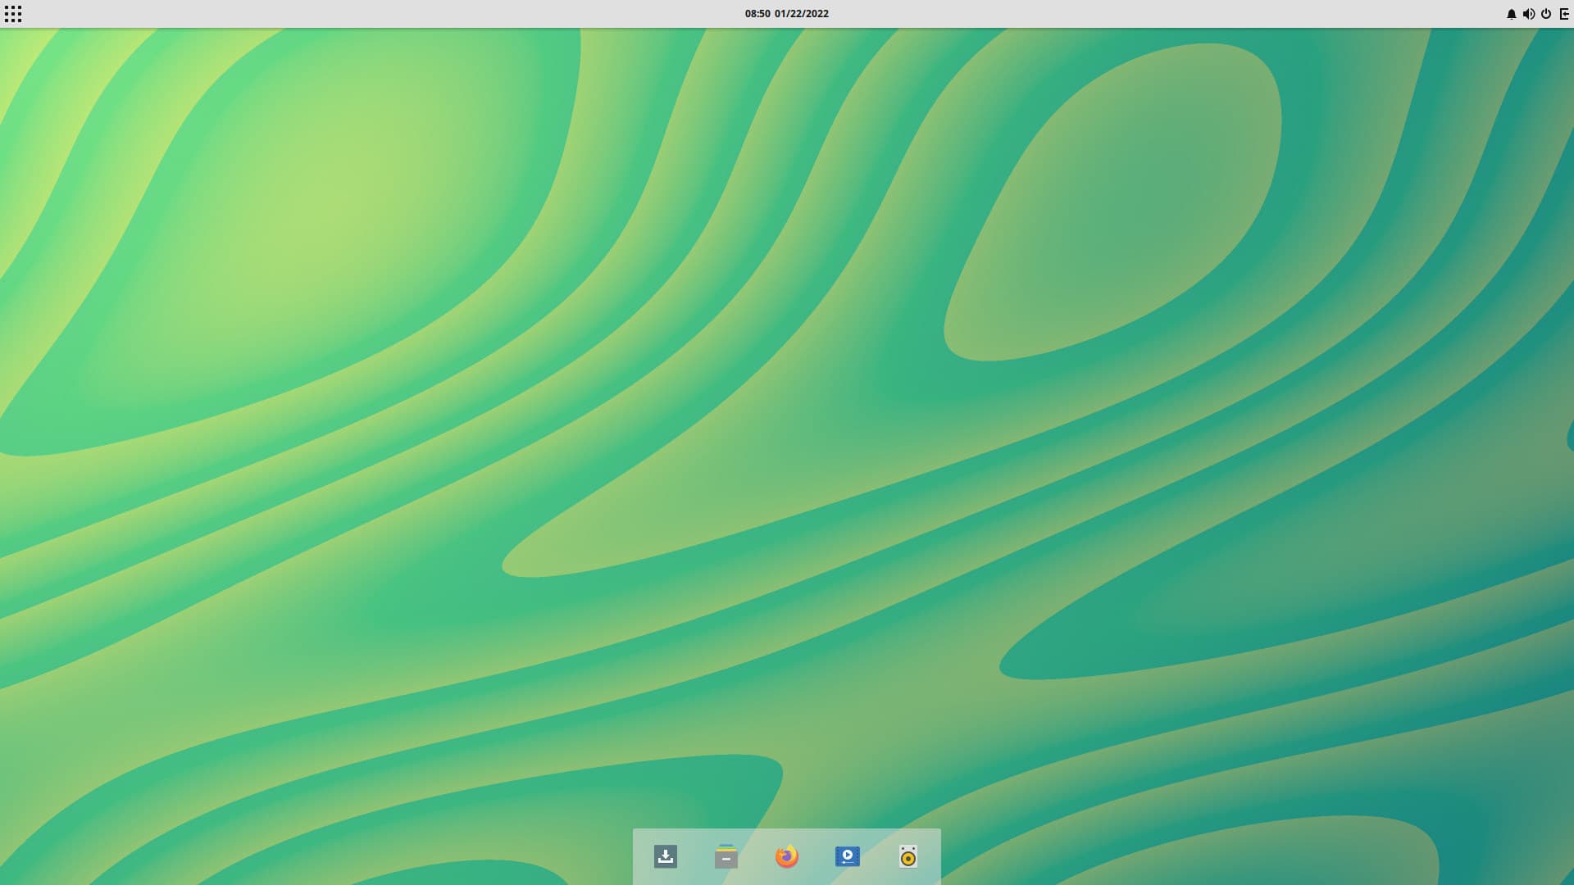Log out using the exit icon at top right
1574x885 pixels.
tap(1564, 13)
